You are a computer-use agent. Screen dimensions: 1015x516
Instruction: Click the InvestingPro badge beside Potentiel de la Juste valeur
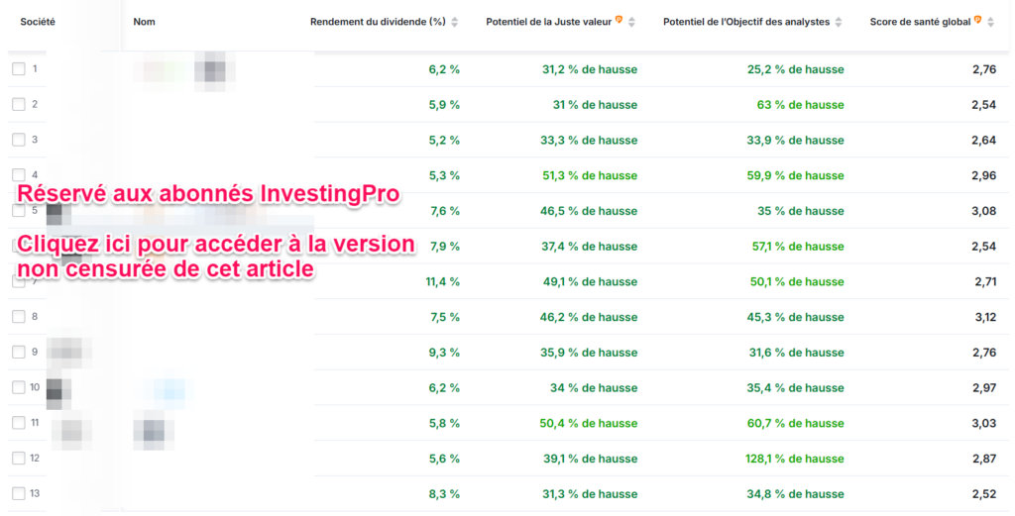(x=619, y=20)
